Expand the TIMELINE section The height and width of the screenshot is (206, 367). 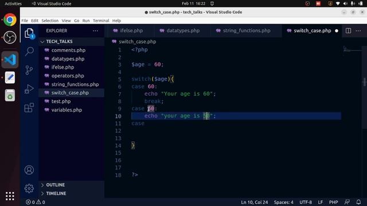[71, 193]
